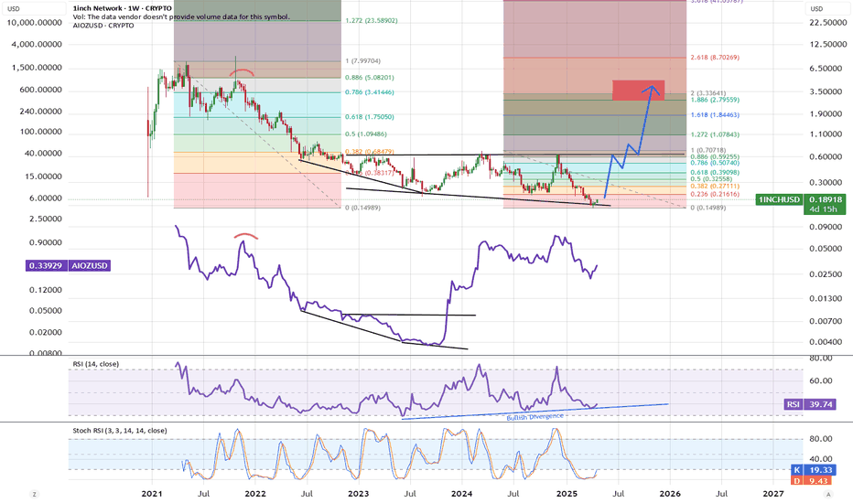Viewport: 853px width, 503px height.
Task: Click the RSI (14, close) indicator legend
Action: pos(96,364)
